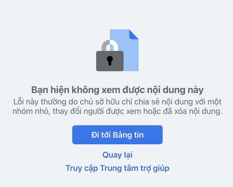
Task: Click the word 'Bảng tin' on the blue button
Action: (x=128, y=135)
